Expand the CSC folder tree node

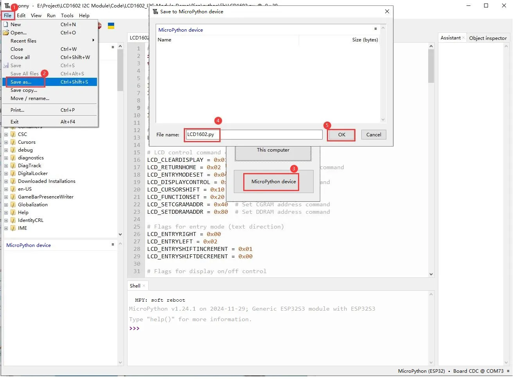coord(6,134)
